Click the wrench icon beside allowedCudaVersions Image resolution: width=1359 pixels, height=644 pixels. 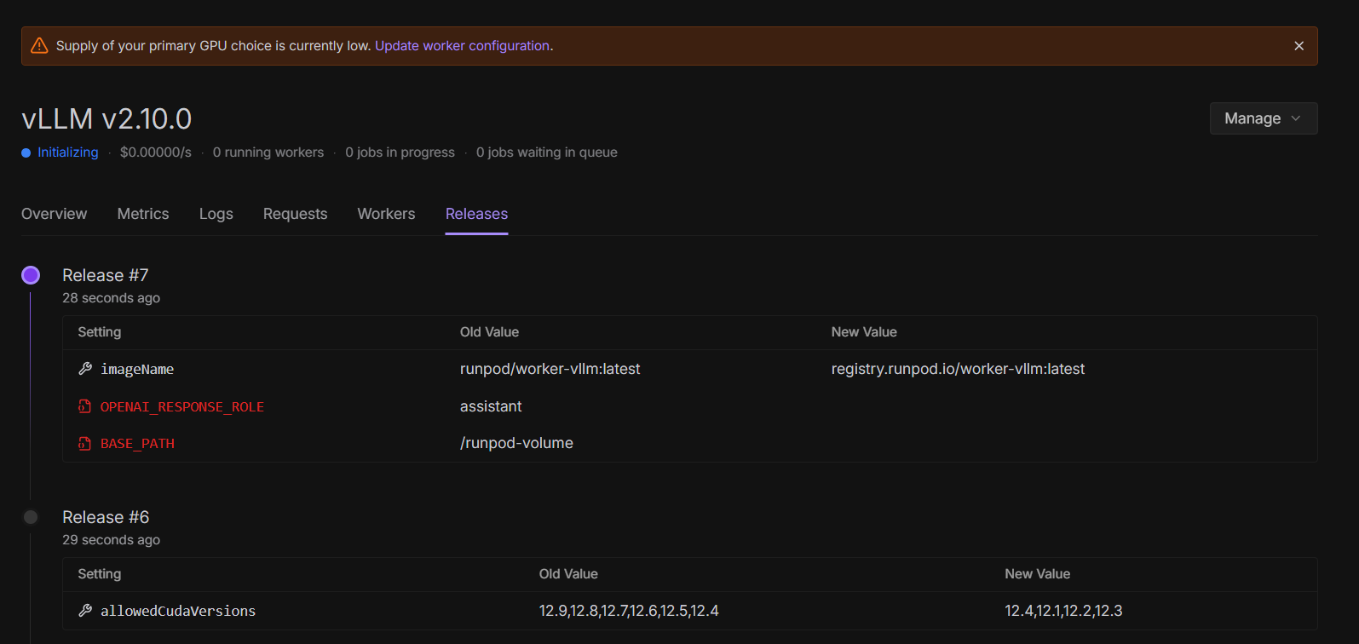click(85, 611)
